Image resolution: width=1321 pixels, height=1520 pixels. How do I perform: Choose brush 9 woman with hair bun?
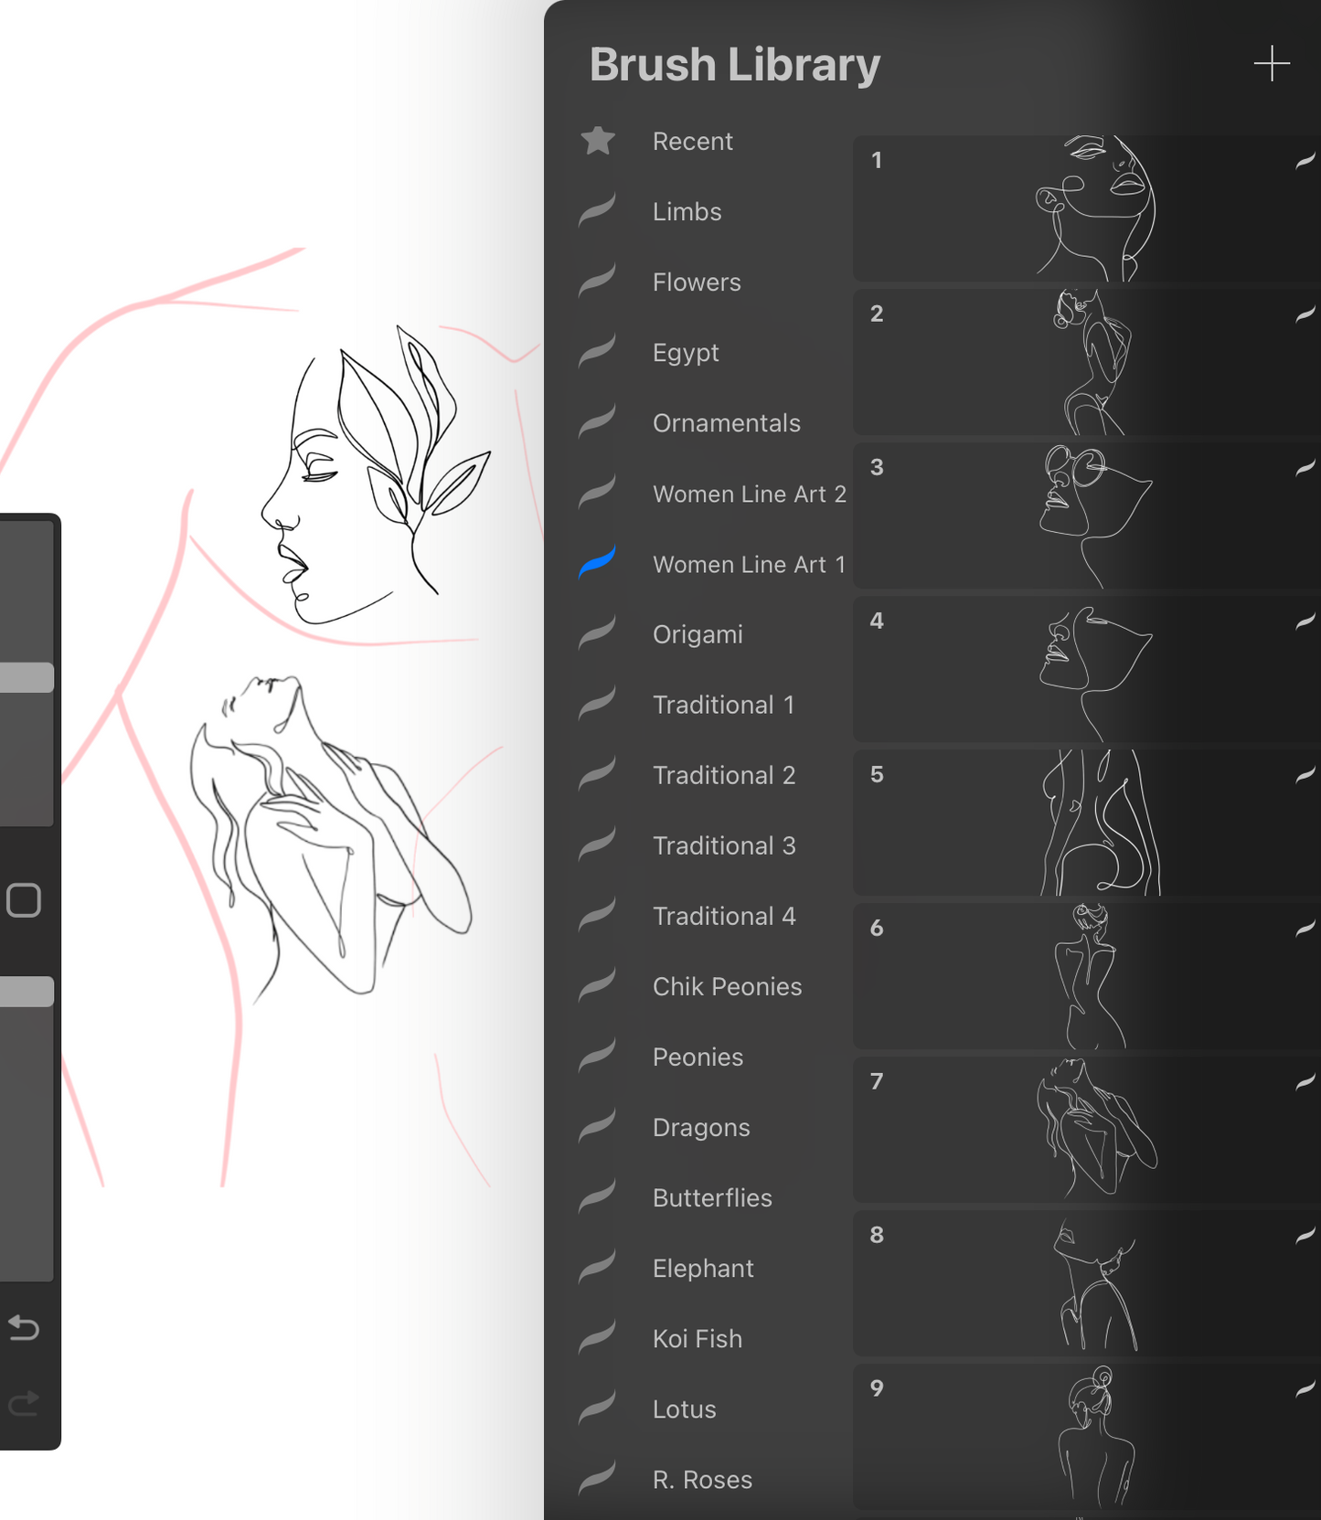point(1088,1436)
